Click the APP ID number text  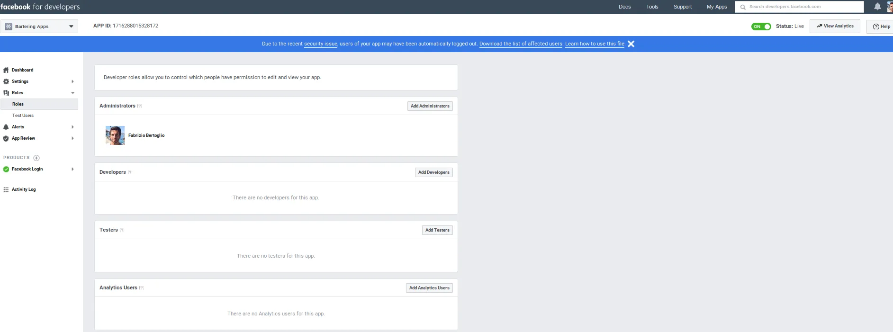(135, 26)
